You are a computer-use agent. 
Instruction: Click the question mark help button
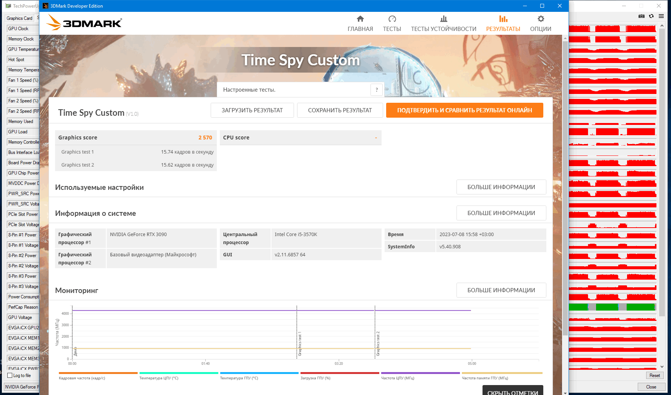pyautogui.click(x=377, y=90)
